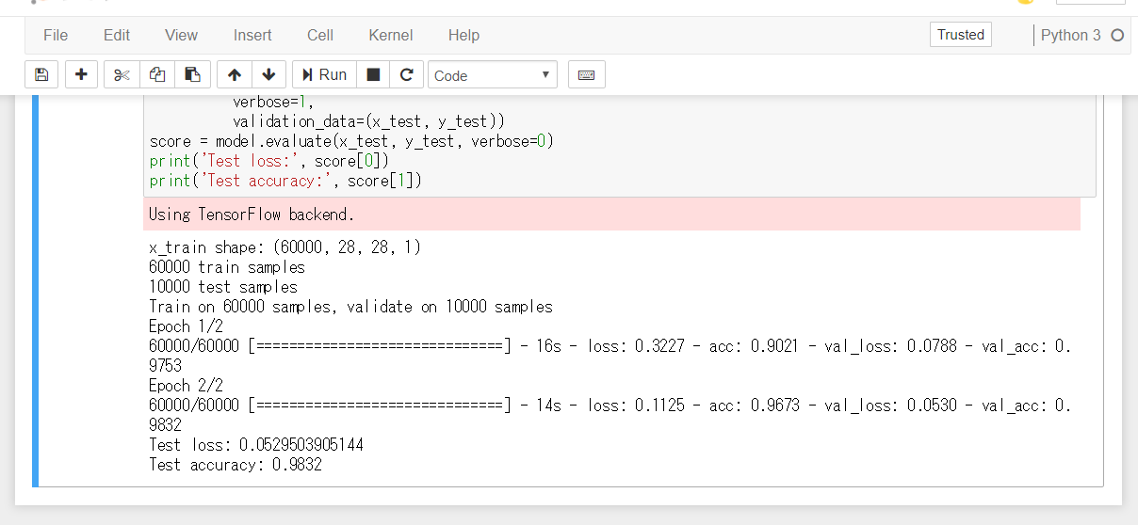Screen dimensions: 1138x525
Task: Open the Kernel menu
Action: coord(391,35)
